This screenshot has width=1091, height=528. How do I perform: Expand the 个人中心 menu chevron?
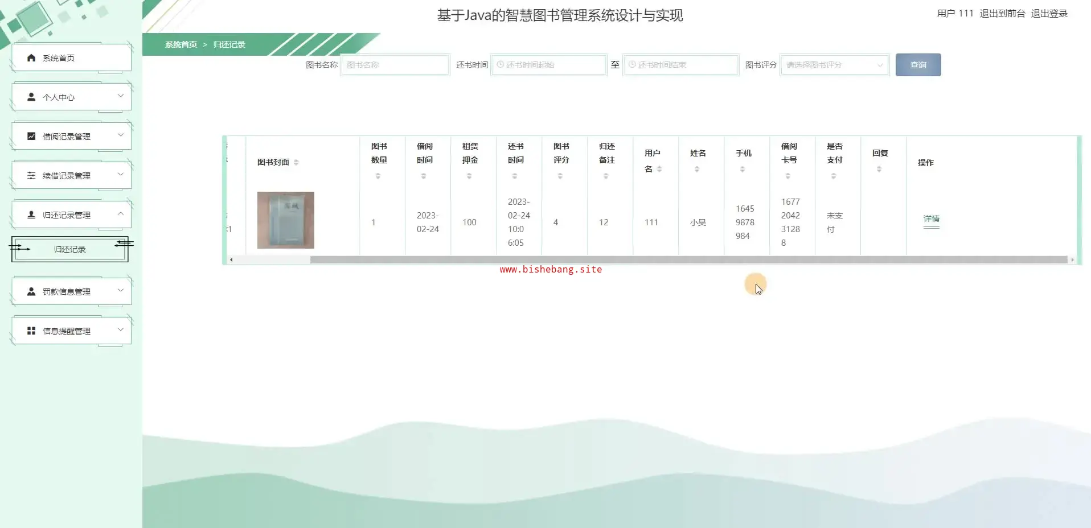[121, 96]
